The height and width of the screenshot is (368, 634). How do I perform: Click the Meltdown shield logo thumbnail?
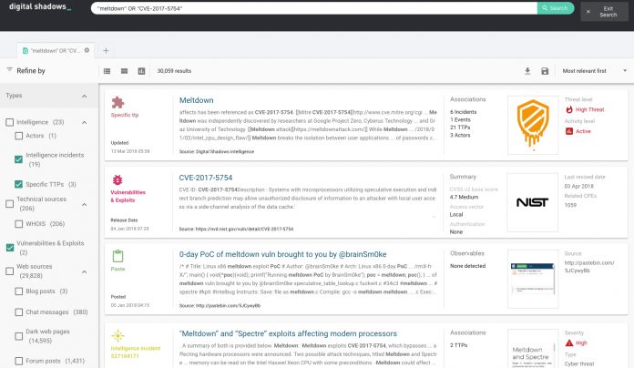pyautogui.click(x=533, y=125)
